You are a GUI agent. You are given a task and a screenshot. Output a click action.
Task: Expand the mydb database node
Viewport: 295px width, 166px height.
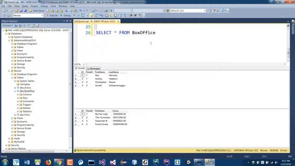click(x=9, y=138)
